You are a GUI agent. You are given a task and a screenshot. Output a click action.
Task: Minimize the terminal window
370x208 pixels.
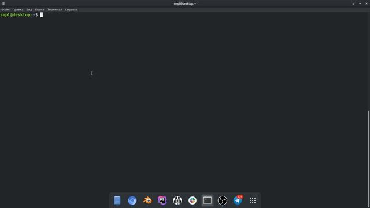point(353,3)
